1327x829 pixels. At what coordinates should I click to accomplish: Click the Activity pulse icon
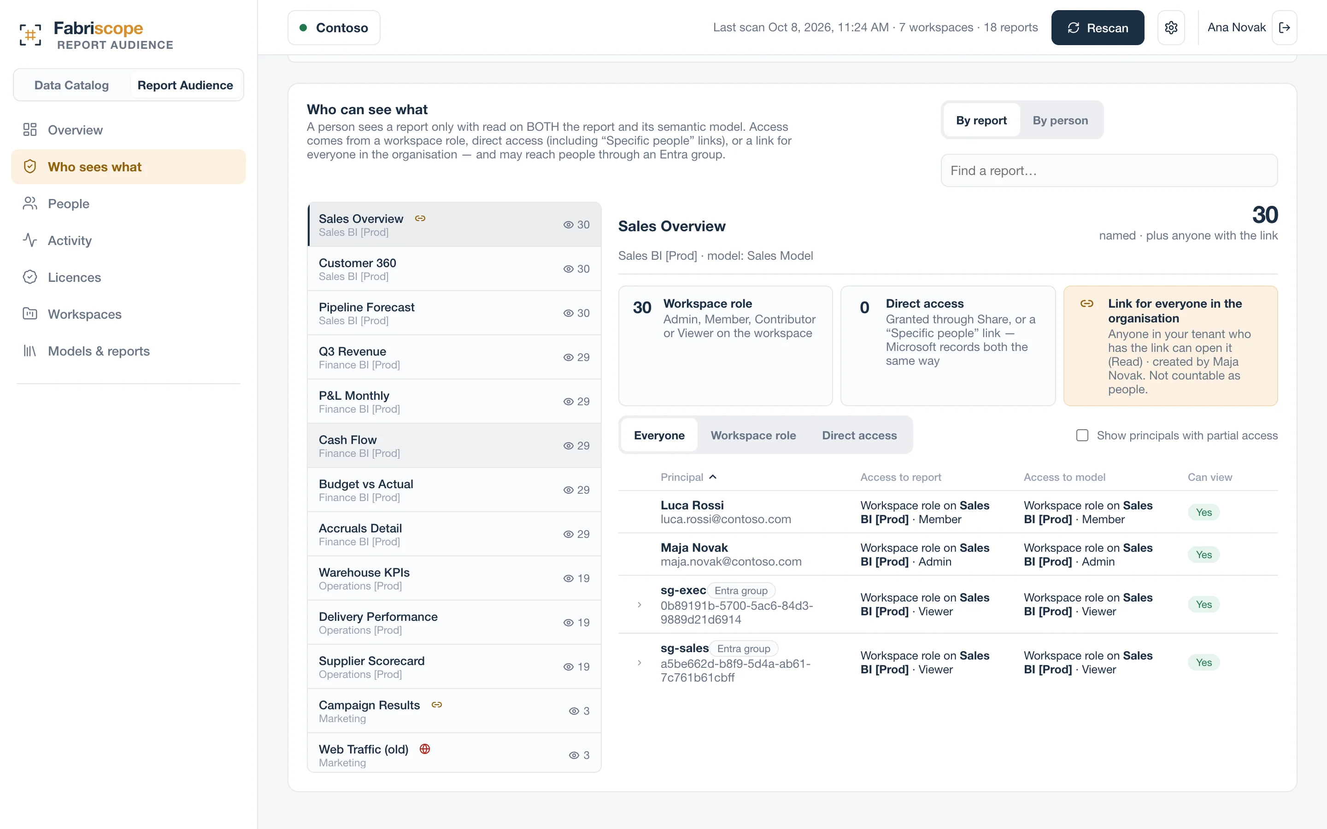click(x=29, y=240)
